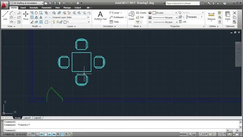This screenshot has width=243, height=137.
Task: Toggle Object Snap in status bar
Action: point(46,134)
